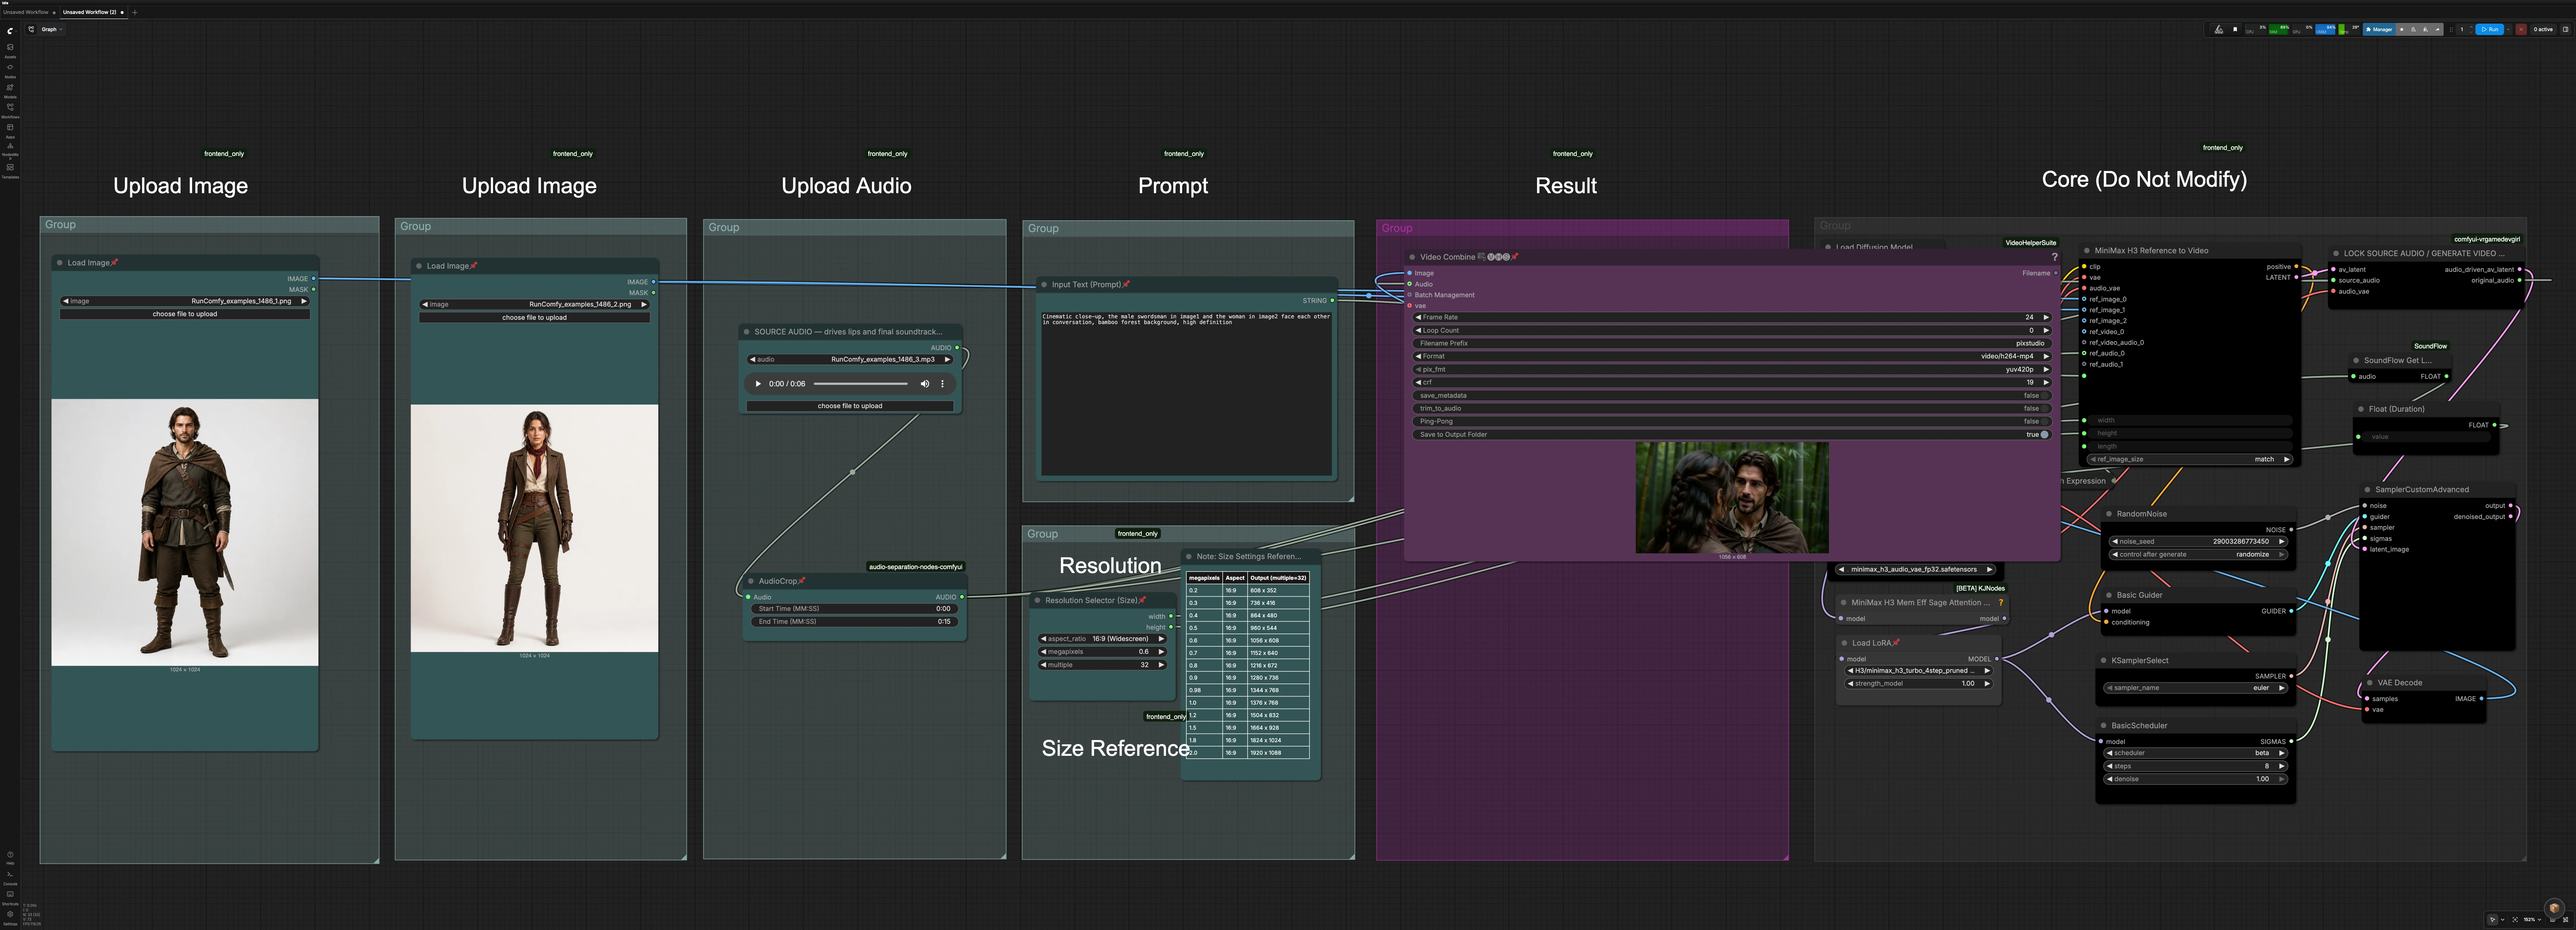Screen dimensions: 2576x930
Task: Open audio player more options menu
Action: pyautogui.click(x=942, y=384)
